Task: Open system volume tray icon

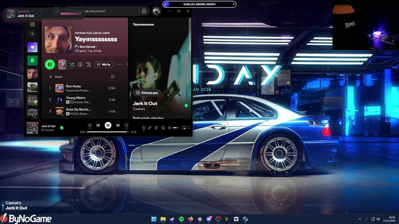Action: (378, 219)
